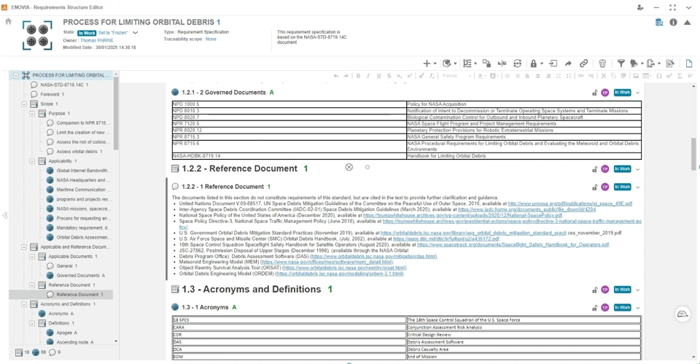This screenshot has width=700, height=364.
Task: Select Acronyms A tree item
Action: coord(61,314)
